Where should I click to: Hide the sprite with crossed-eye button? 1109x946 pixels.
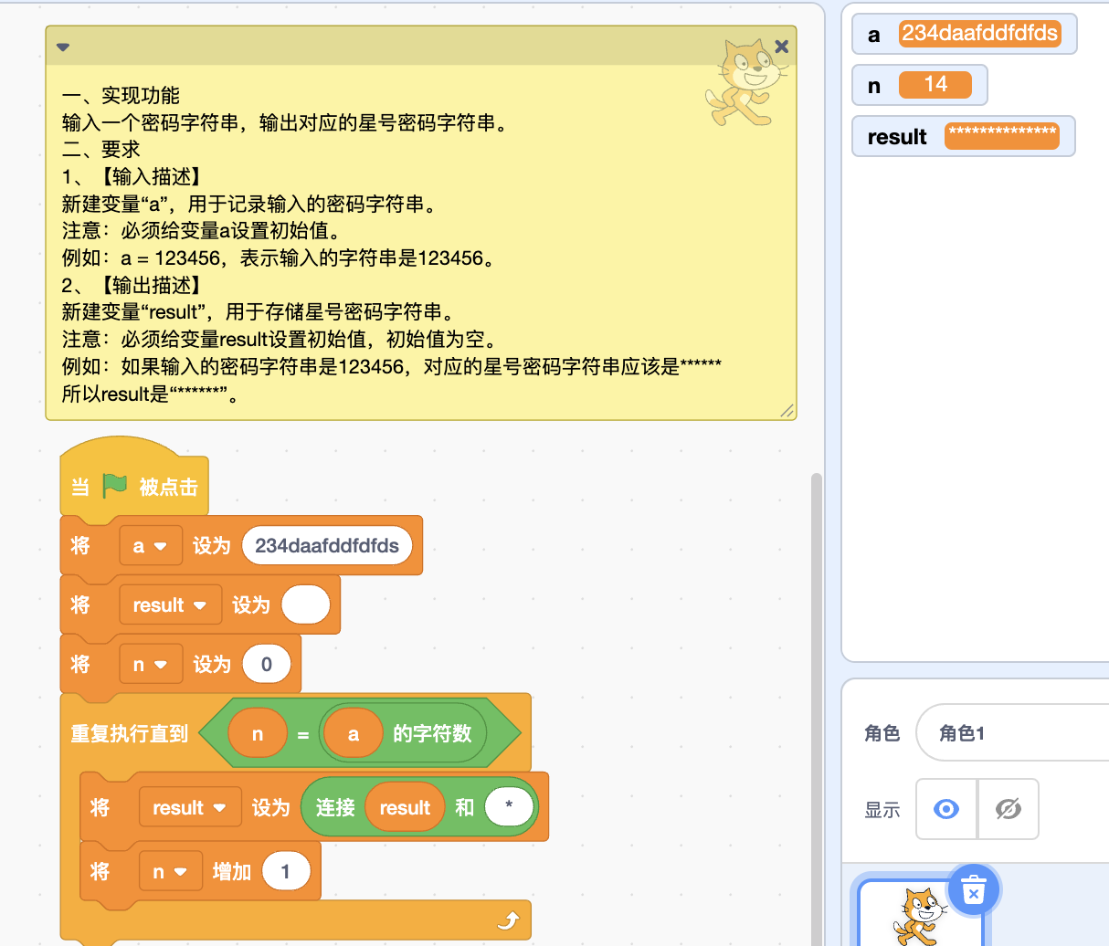pos(1009,809)
